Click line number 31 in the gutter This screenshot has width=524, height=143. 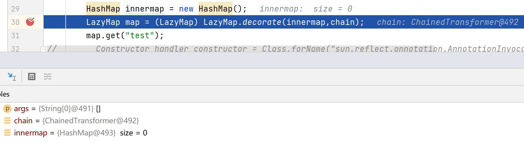(x=15, y=36)
